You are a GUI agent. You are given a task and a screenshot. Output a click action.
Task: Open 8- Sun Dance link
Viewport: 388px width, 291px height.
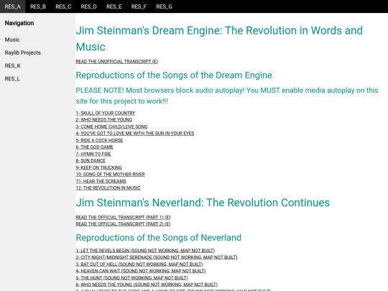pyautogui.click(x=91, y=161)
